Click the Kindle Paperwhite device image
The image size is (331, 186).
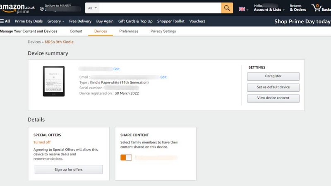[54, 81]
